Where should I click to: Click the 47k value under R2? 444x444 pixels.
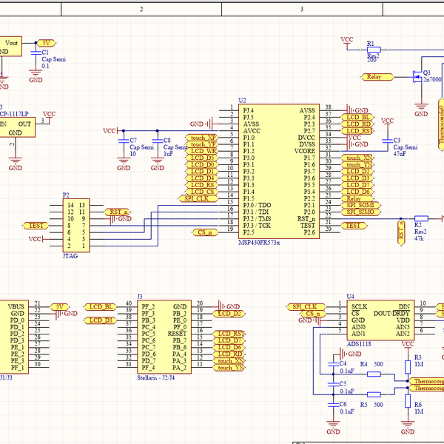pos(419,238)
